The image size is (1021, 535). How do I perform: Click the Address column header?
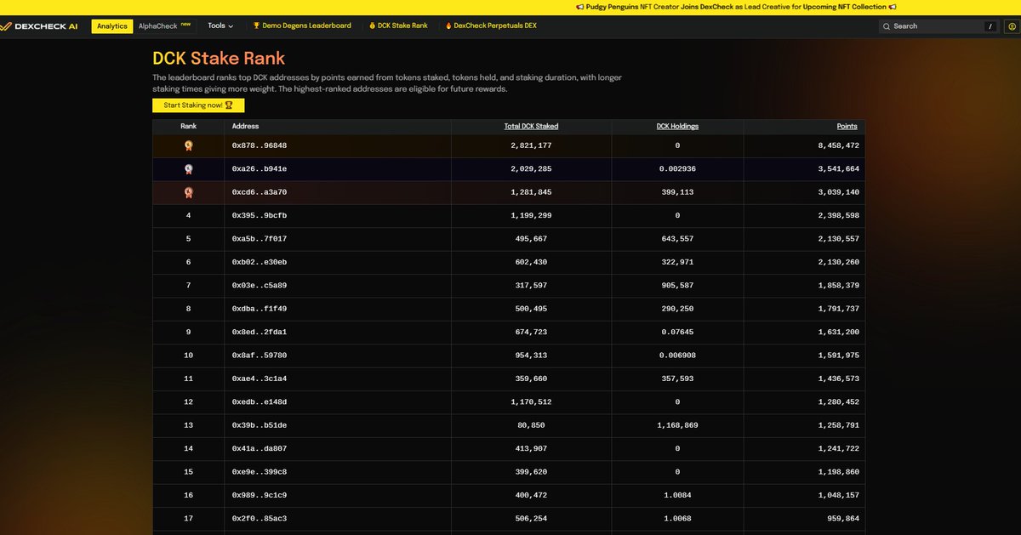pos(245,126)
